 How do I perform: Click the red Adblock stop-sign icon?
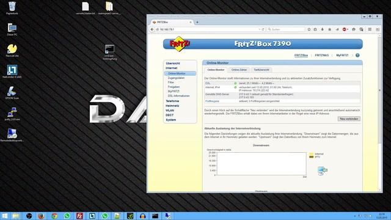click(x=344, y=29)
